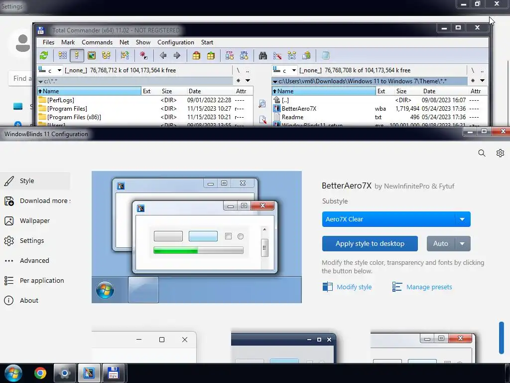
Task: Go up a directory with the right panel .. button
Action: click(482, 70)
